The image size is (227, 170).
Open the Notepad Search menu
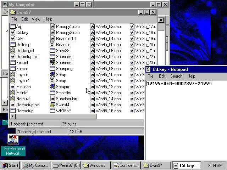tap(176, 76)
